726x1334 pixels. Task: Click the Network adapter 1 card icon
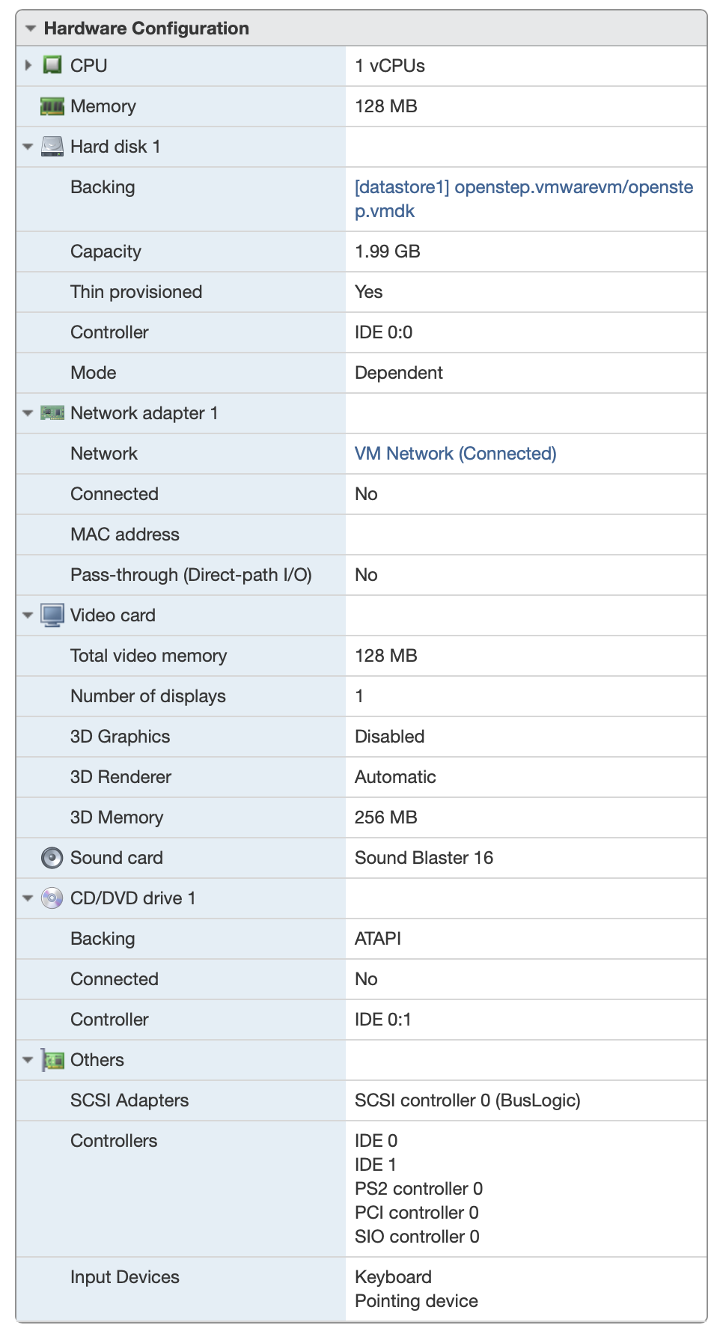(x=52, y=413)
